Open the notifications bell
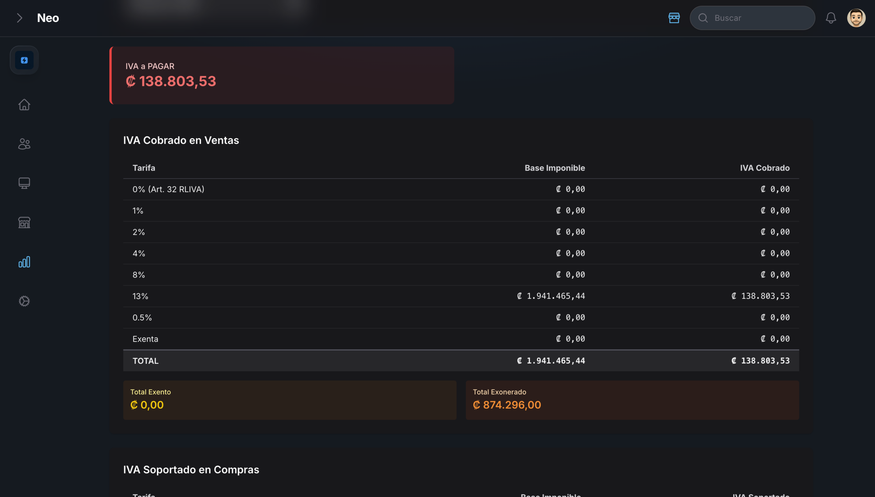875x497 pixels. (x=831, y=18)
